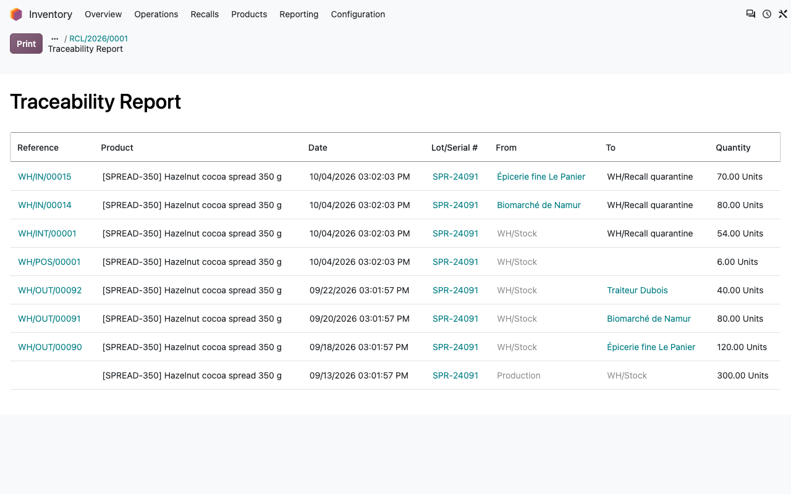The height and width of the screenshot is (494, 791).
Task: Click the date 09/13/2026 03:01:57 PM
Action: (359, 375)
